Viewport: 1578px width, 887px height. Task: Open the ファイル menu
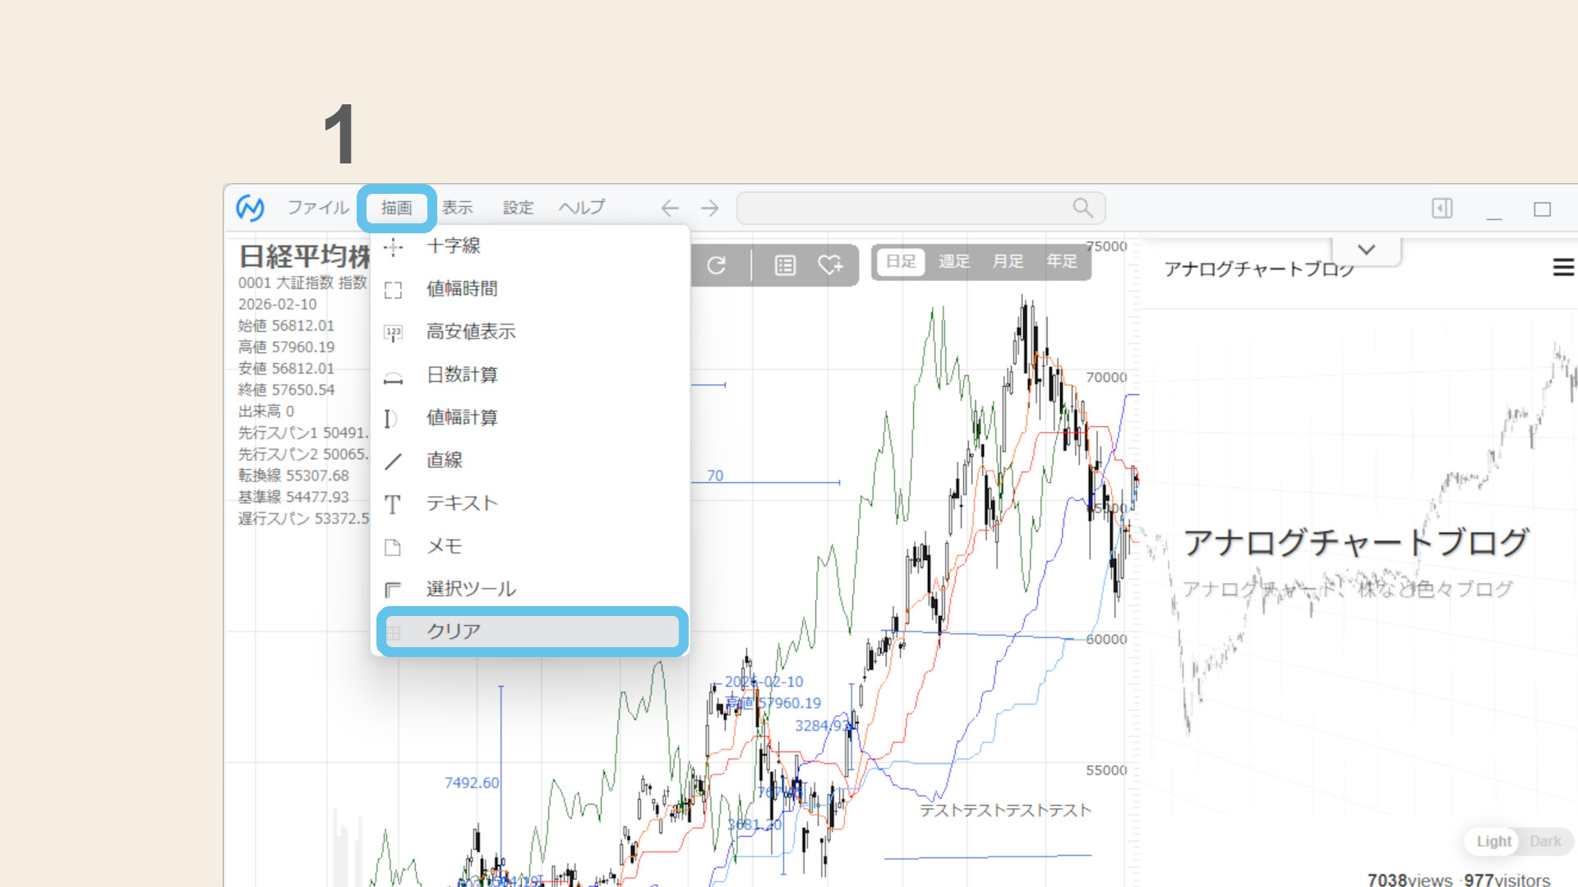coord(318,208)
